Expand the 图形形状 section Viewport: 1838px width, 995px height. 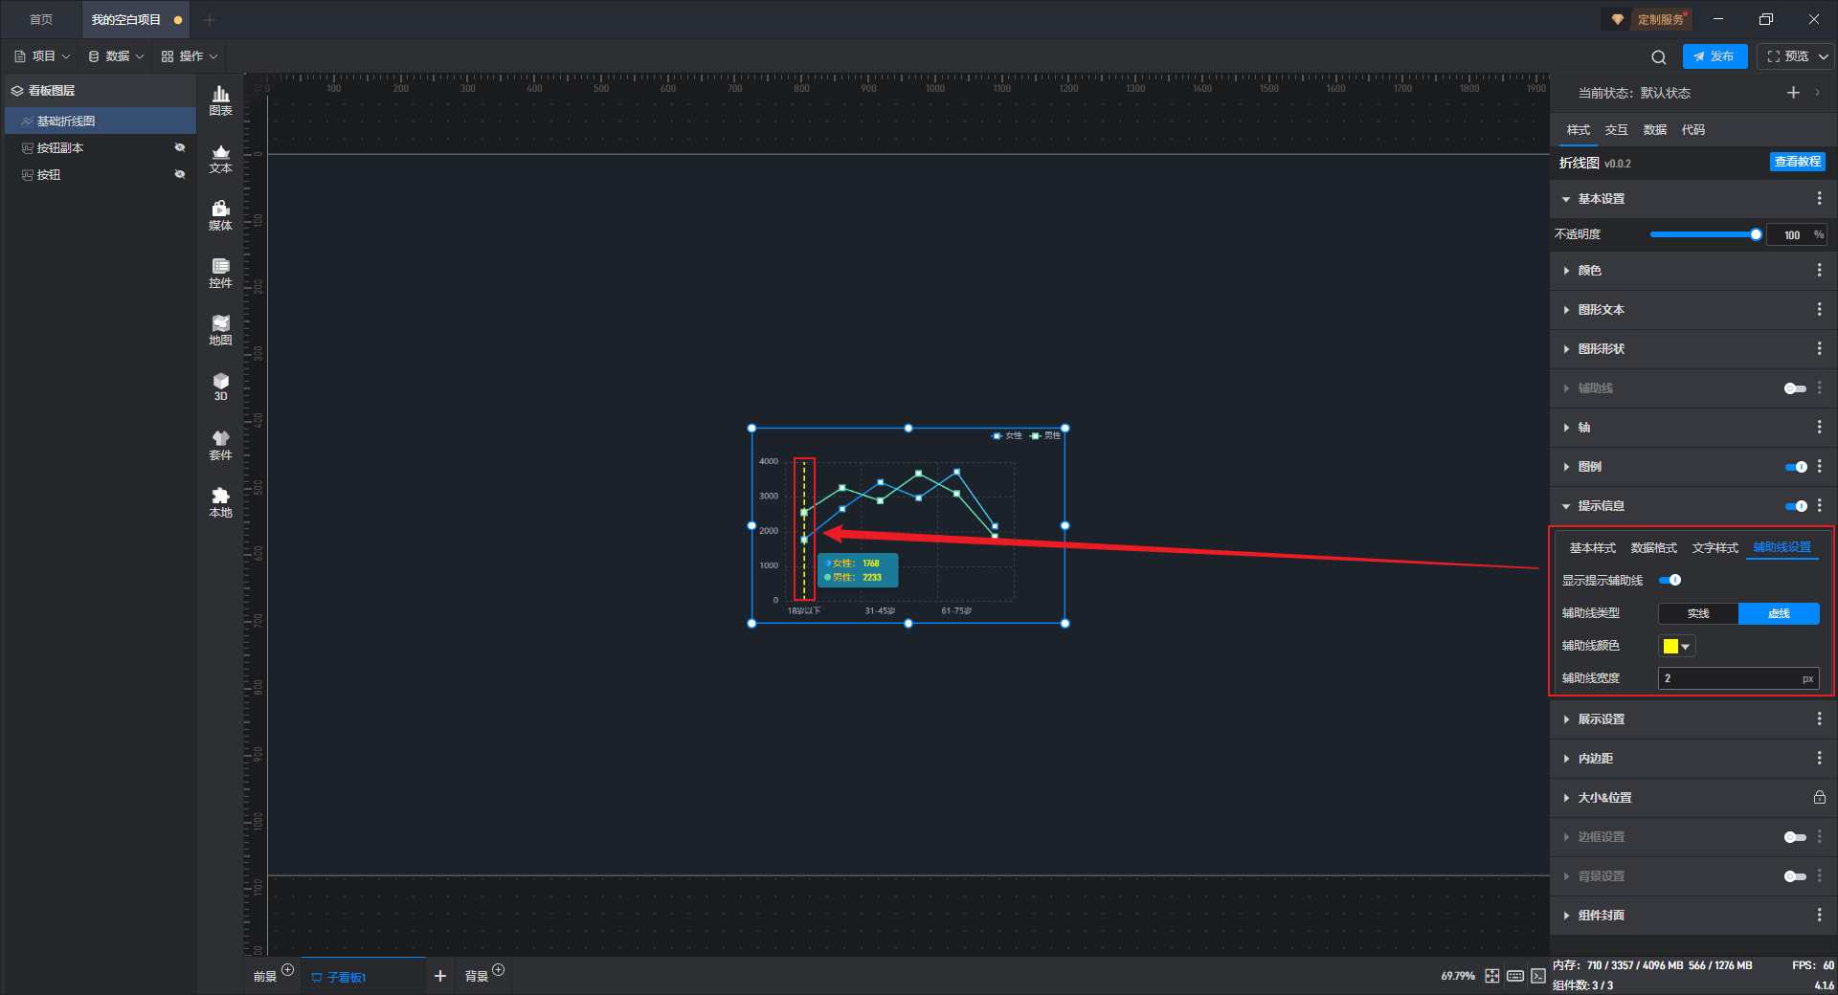click(x=1566, y=349)
